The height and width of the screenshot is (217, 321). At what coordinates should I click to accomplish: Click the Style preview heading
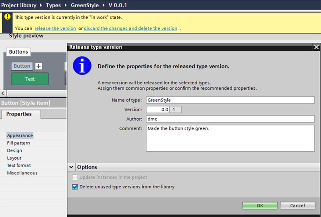pyautogui.click(x=26, y=36)
